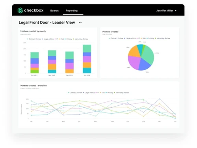Viewport: 197px width, 148px height.
Task: Click the Jennifer Miller account name
Action: (x=165, y=11)
